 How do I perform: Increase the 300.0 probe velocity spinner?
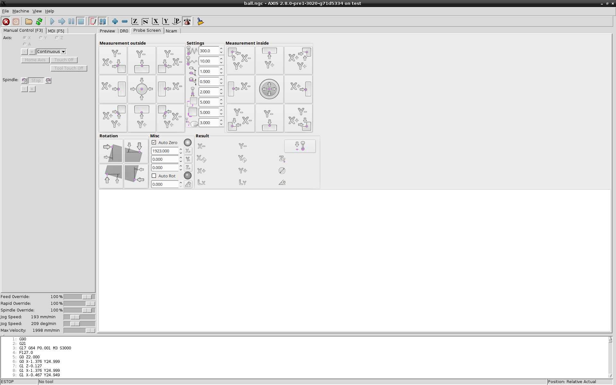[x=221, y=49]
